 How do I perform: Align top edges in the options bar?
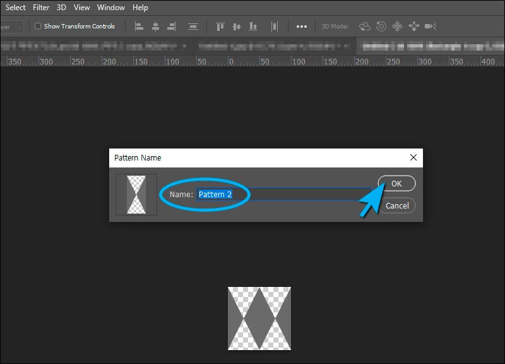coord(220,27)
